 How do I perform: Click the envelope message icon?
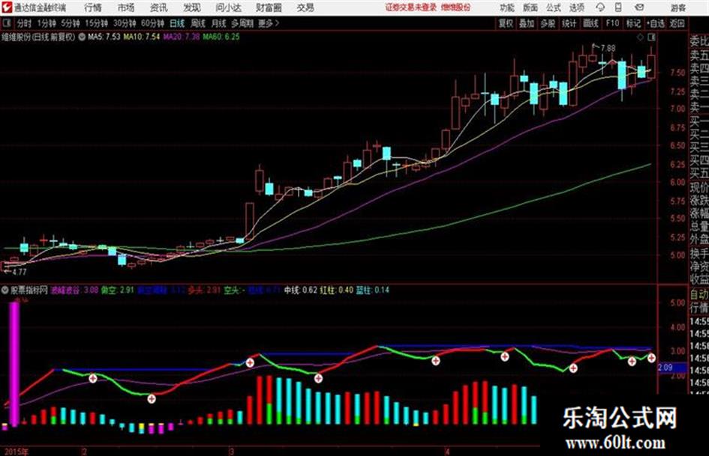click(x=639, y=7)
